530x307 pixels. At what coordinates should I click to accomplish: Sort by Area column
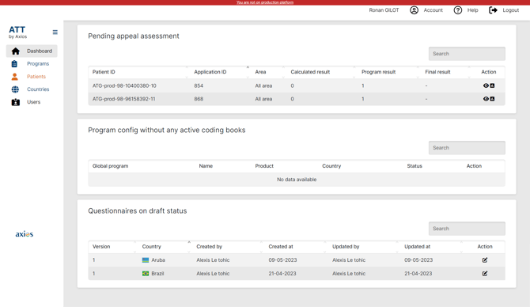pos(260,72)
